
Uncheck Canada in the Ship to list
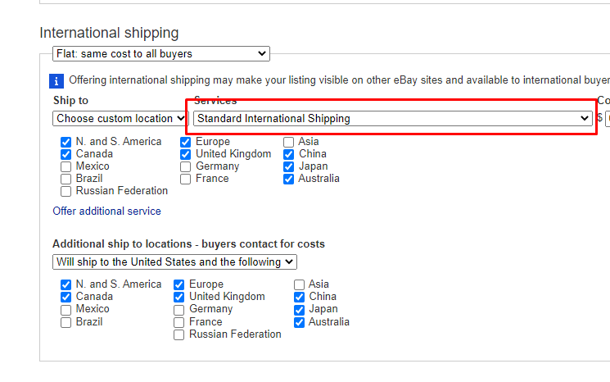(66, 154)
